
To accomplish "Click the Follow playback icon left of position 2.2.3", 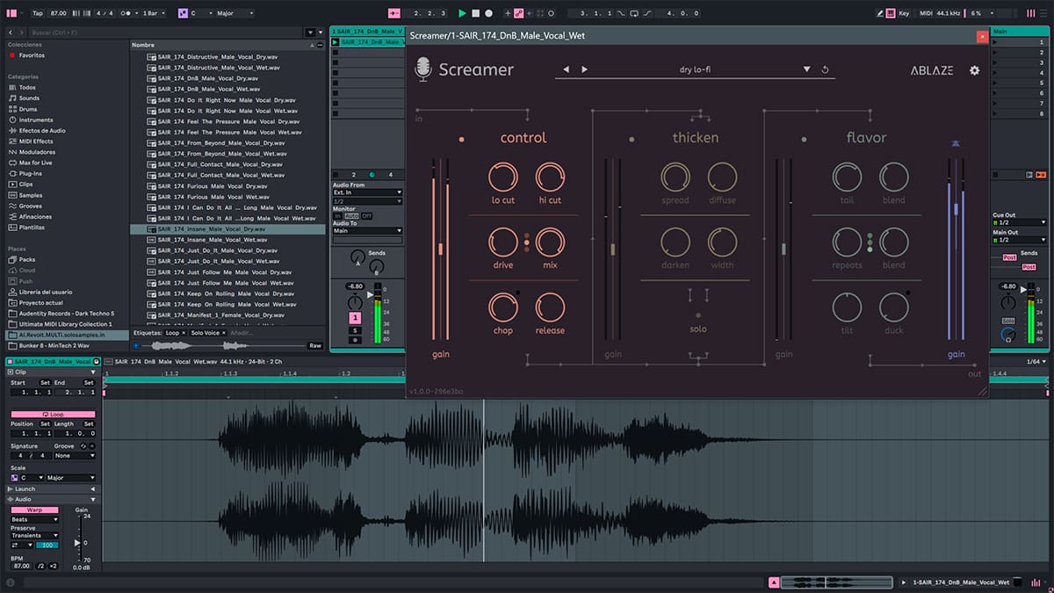I will pos(393,13).
